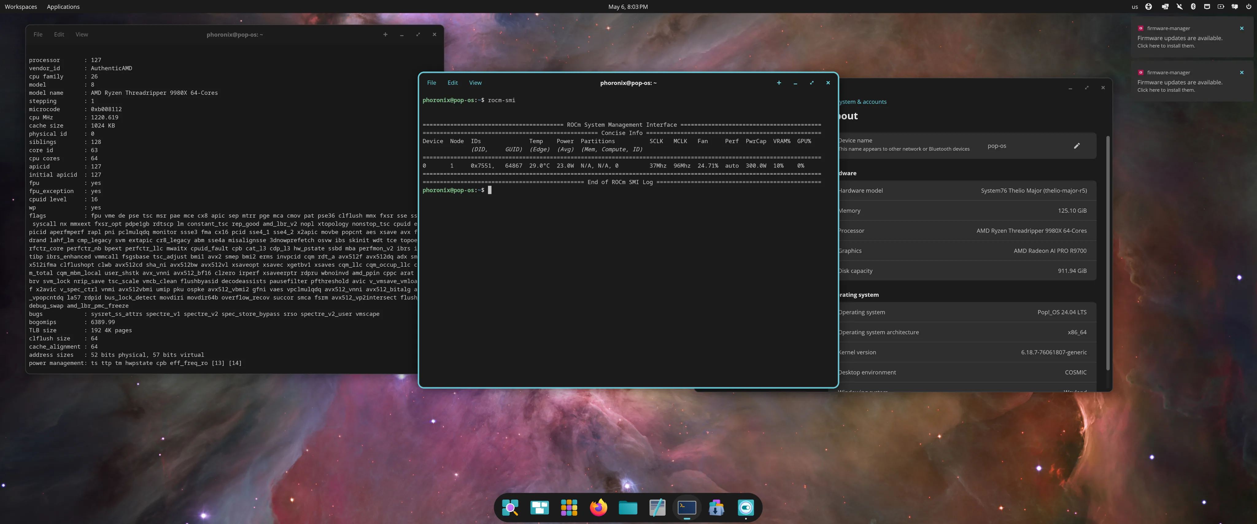Open the workspaces overview icon in dock

pyautogui.click(x=539, y=507)
